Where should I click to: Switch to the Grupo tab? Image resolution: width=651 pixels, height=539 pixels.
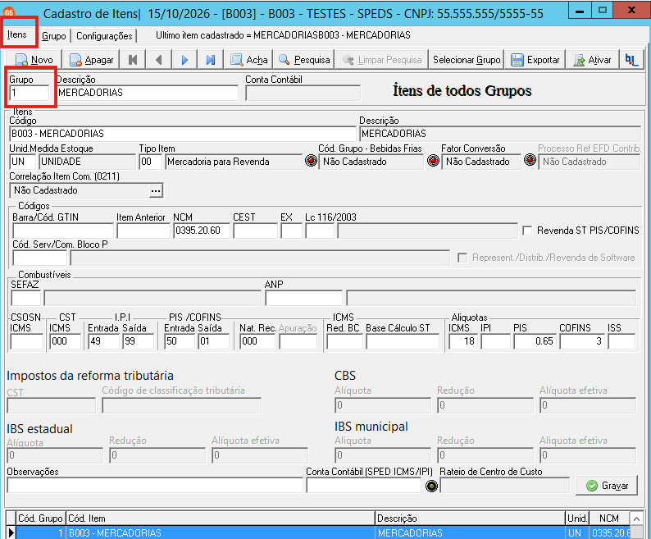(x=54, y=36)
